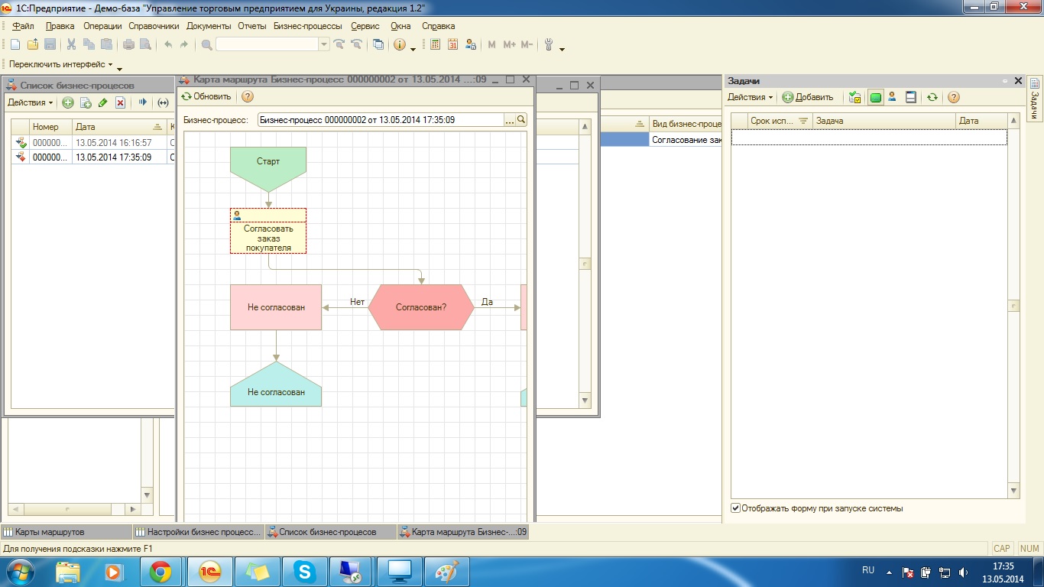Click horizontal scrollbar in lower left panel
The width and height of the screenshot is (1044, 587).
[x=74, y=509]
